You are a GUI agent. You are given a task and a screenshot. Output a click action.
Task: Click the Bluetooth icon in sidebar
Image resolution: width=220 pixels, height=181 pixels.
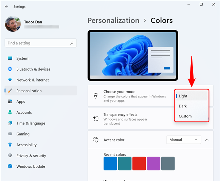10,69
